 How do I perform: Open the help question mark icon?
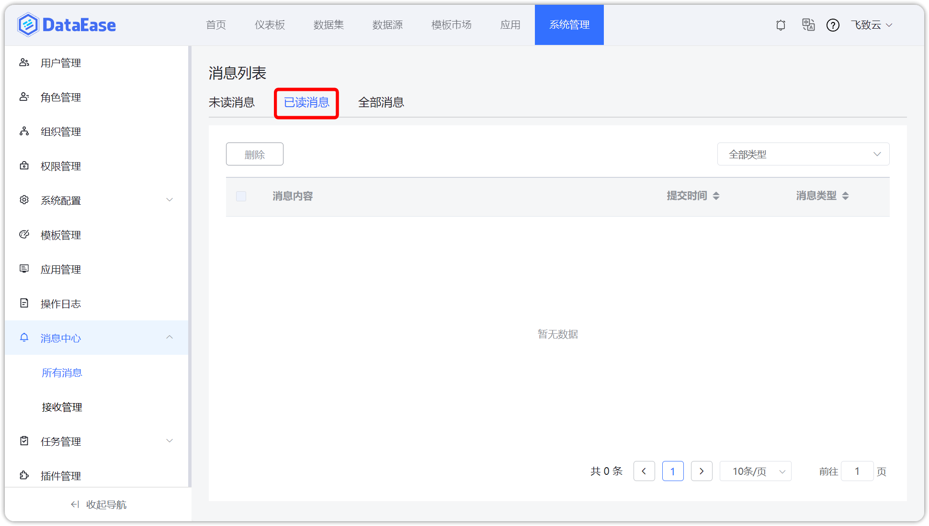833,25
